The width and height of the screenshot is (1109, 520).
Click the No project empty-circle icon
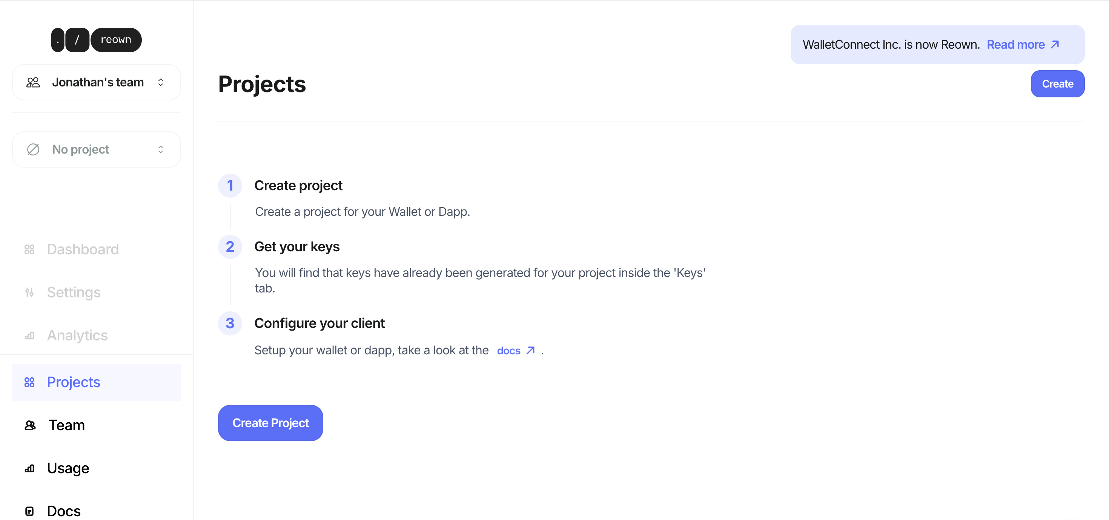33,149
